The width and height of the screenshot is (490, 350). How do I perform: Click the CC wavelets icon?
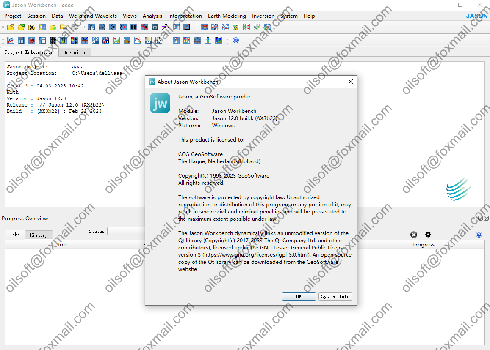click(x=95, y=40)
